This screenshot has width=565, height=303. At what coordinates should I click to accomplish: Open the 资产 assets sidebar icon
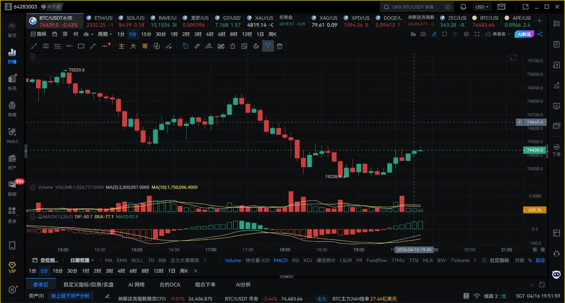coord(12,162)
